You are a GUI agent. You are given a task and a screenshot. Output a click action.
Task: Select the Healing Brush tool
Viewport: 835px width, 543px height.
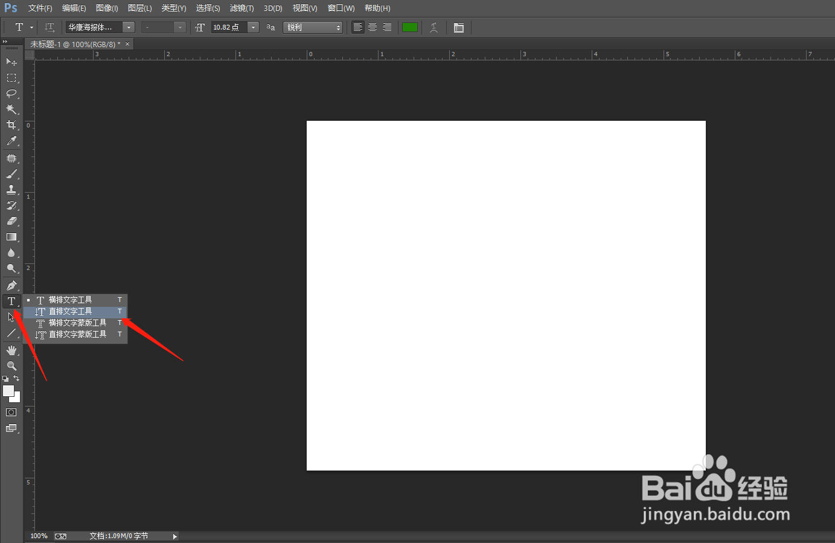pos(11,158)
